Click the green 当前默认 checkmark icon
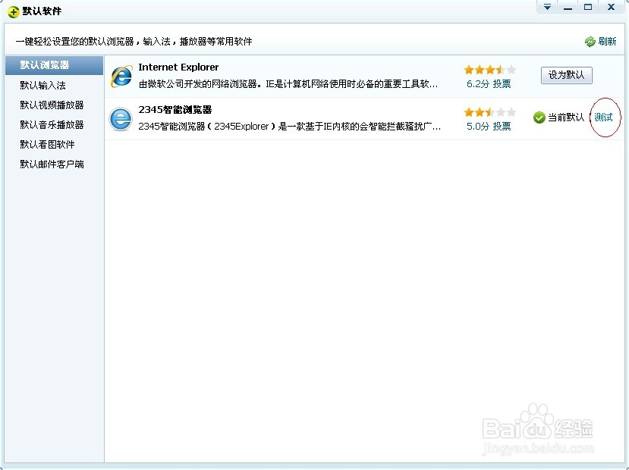Image resolution: width=629 pixels, height=470 pixels. pos(539,117)
